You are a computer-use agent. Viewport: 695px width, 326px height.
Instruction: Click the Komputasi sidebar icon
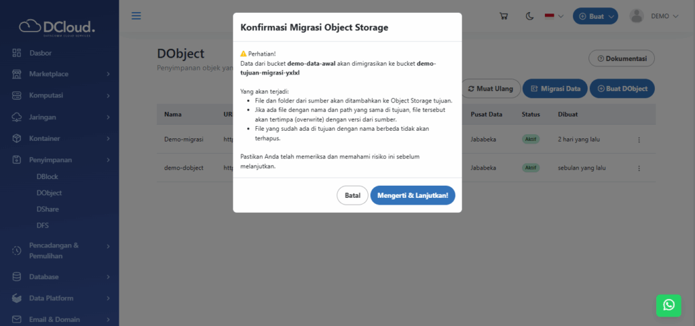[x=17, y=96]
